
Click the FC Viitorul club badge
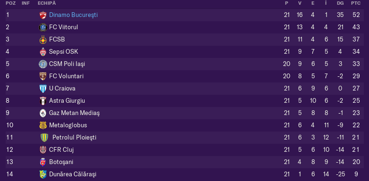coord(43,27)
